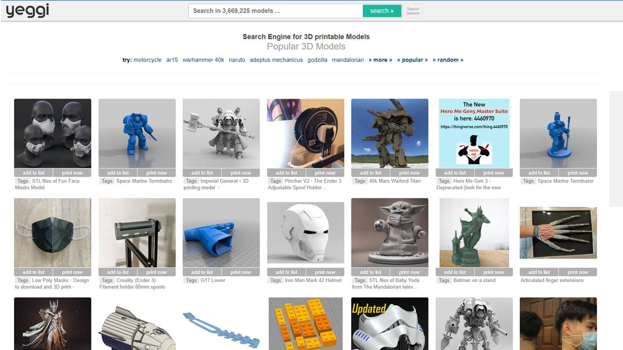Click the green search button
The image size is (623, 350).
(x=382, y=11)
